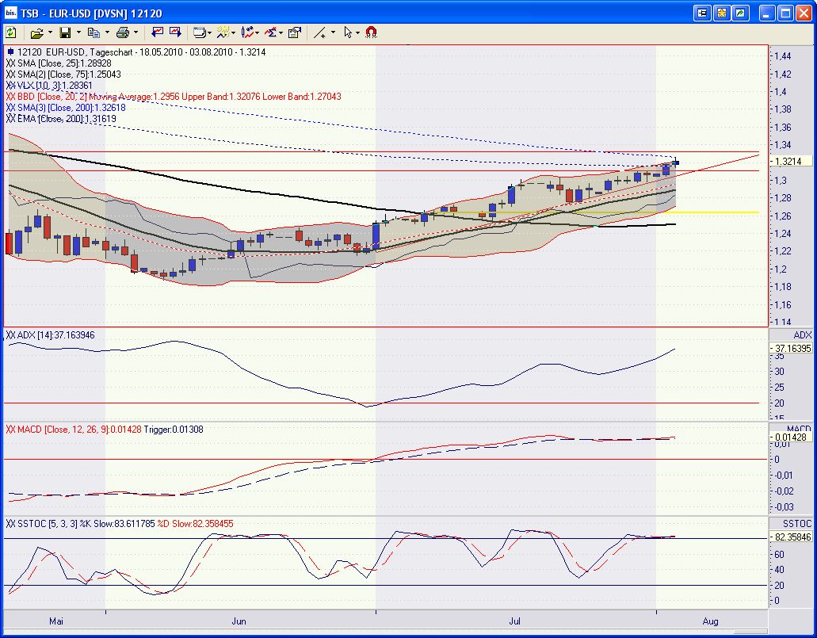Open dropdown arrow next to copy icon
The width and height of the screenshot is (817, 638).
pos(108,32)
